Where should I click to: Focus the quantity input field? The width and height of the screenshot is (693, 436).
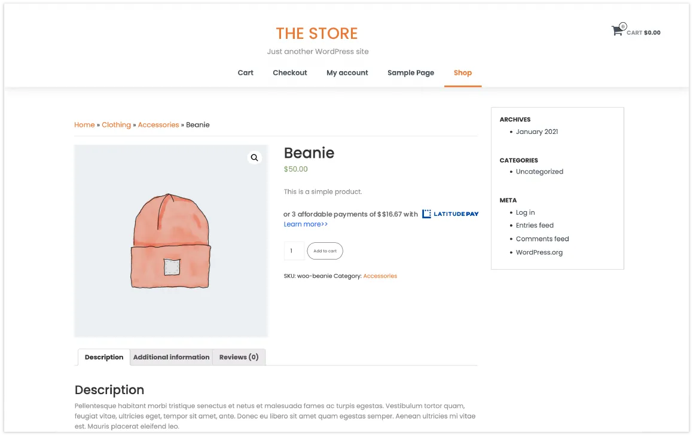(294, 251)
